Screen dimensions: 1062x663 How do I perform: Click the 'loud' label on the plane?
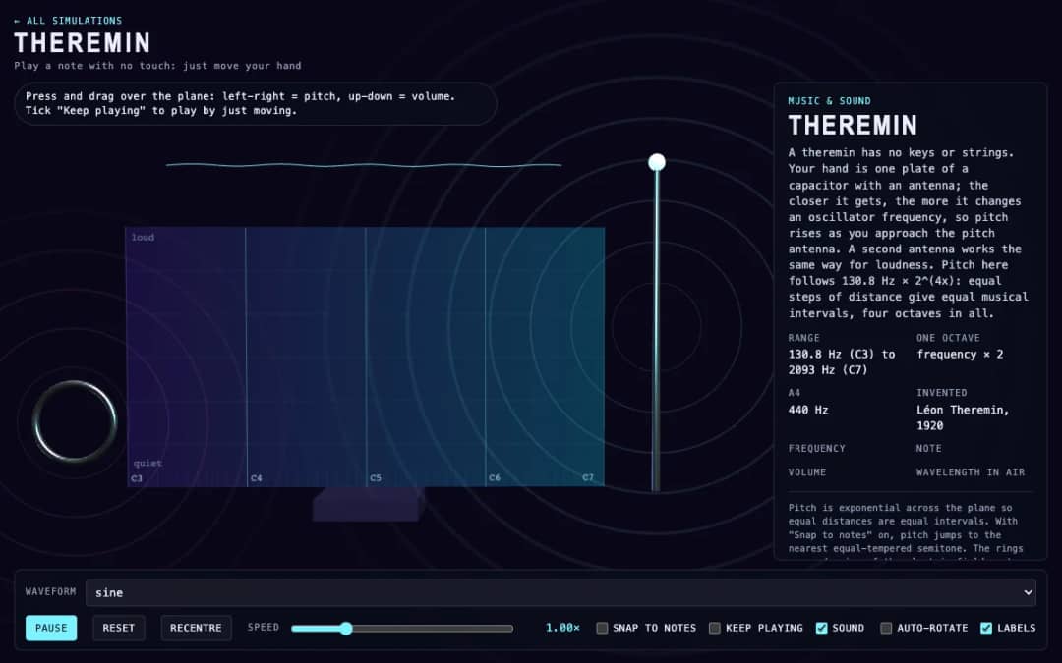143,238
